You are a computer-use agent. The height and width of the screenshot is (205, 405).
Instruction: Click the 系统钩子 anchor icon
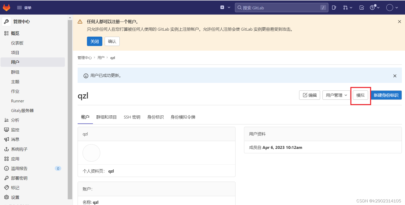pyautogui.click(x=6, y=149)
